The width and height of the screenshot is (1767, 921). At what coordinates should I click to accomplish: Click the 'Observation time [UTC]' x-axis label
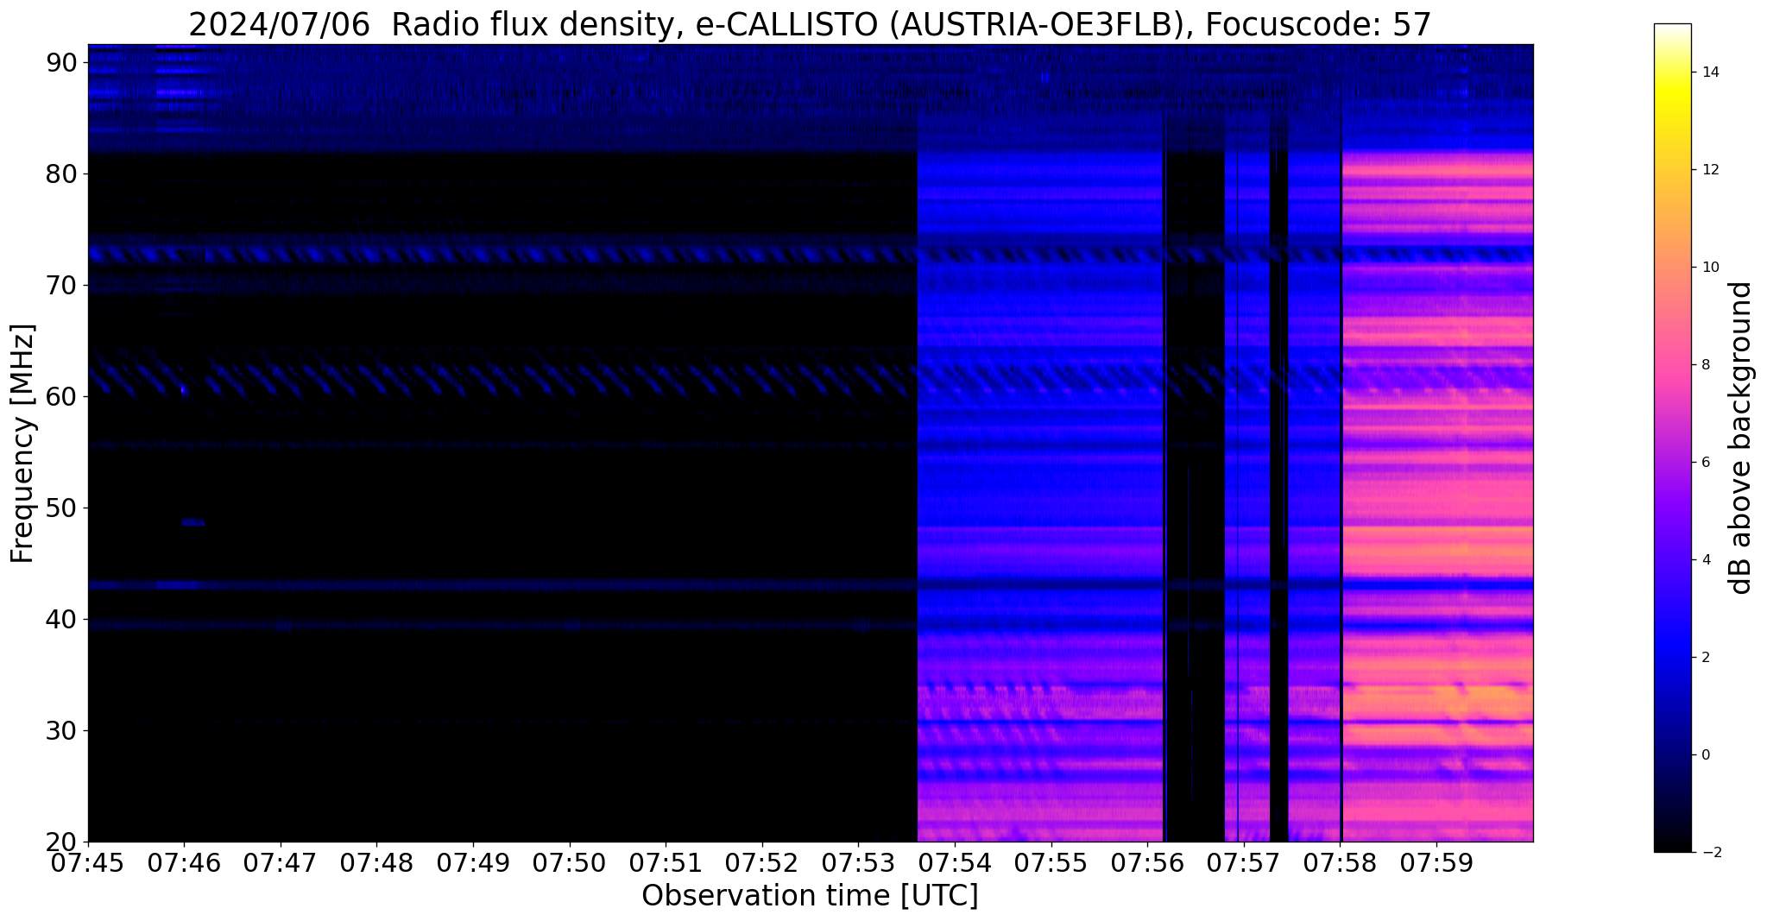[x=810, y=896]
